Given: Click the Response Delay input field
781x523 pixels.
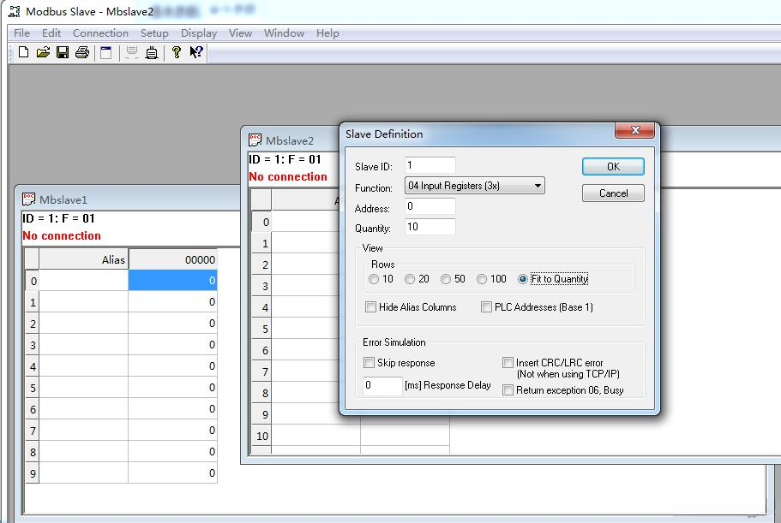Looking at the screenshot, I should coord(381,386).
